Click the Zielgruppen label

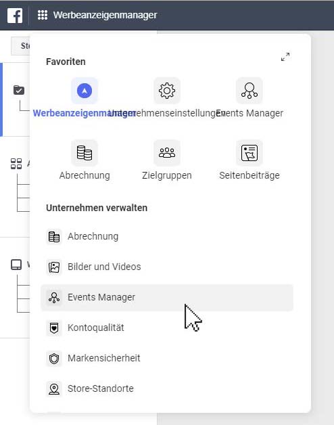pos(167,175)
